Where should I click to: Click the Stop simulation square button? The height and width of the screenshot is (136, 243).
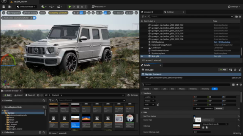click(78, 7)
